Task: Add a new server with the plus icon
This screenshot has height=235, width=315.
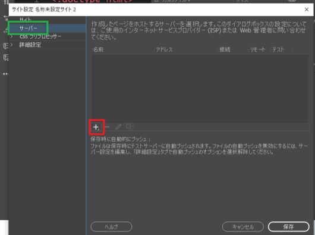Action: [x=96, y=127]
